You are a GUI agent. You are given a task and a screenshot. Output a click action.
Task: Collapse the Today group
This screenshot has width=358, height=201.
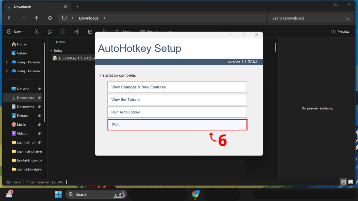pyautogui.click(x=51, y=51)
